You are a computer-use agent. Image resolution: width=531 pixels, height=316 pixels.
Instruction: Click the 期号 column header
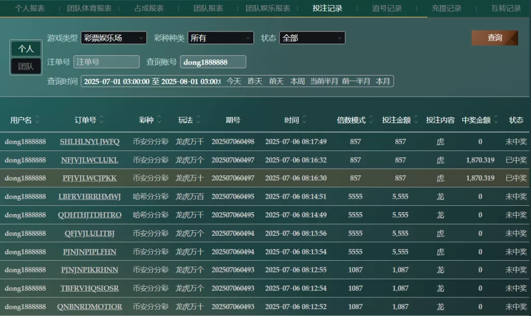[x=233, y=120]
